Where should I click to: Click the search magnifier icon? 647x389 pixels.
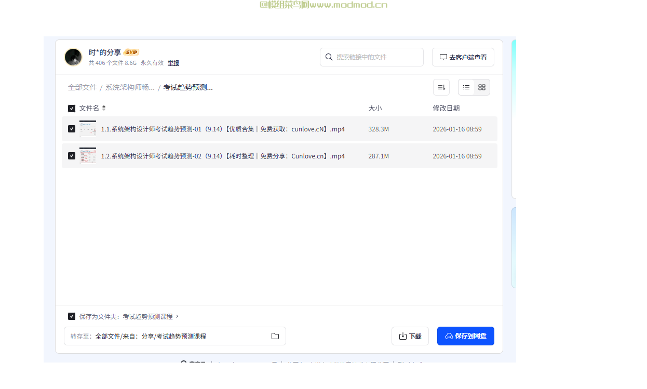pos(329,57)
